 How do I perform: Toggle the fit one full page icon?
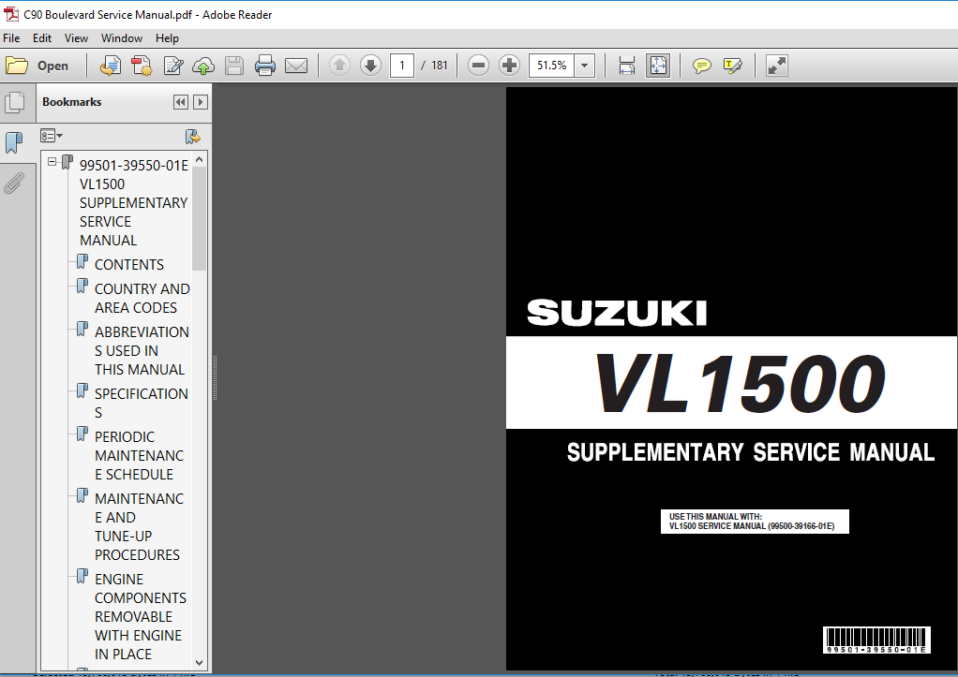coord(658,66)
